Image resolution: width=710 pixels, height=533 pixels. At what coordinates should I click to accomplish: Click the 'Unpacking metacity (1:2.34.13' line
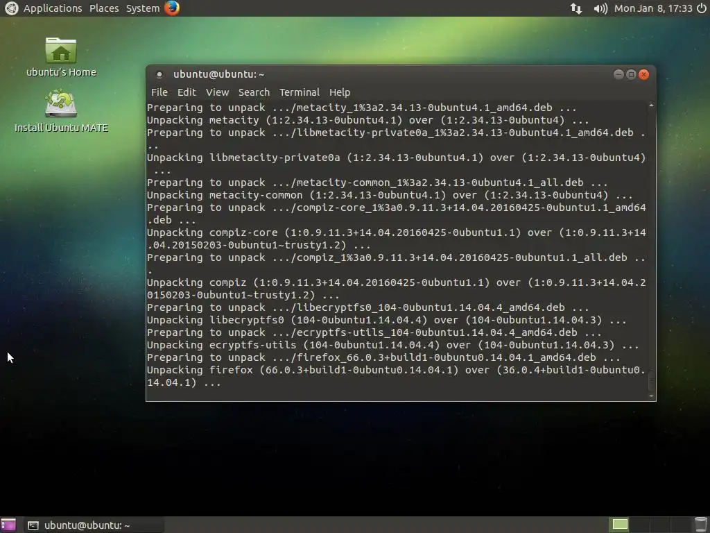367,120
